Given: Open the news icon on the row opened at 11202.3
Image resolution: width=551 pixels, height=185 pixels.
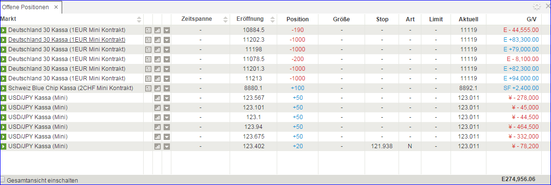Looking at the screenshot, I should [x=148, y=40].
